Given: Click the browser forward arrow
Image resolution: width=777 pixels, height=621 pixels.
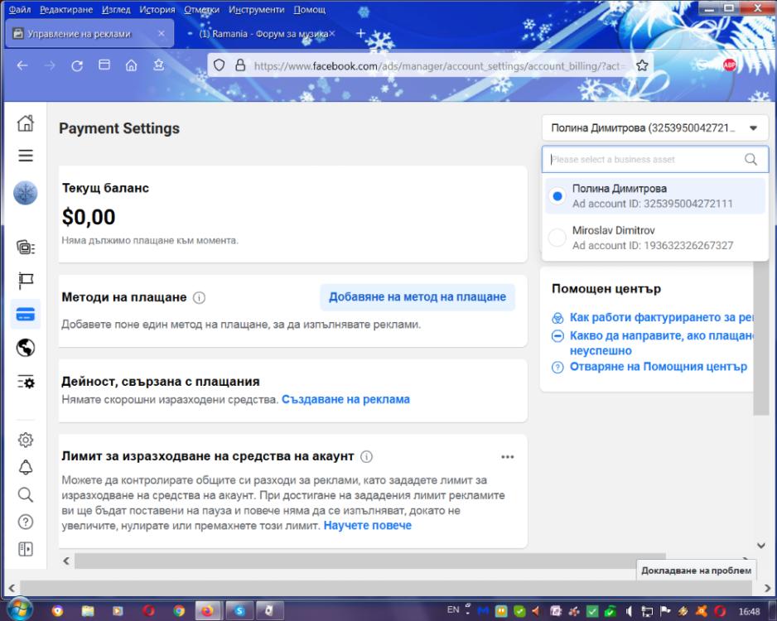Looking at the screenshot, I should (x=50, y=65).
